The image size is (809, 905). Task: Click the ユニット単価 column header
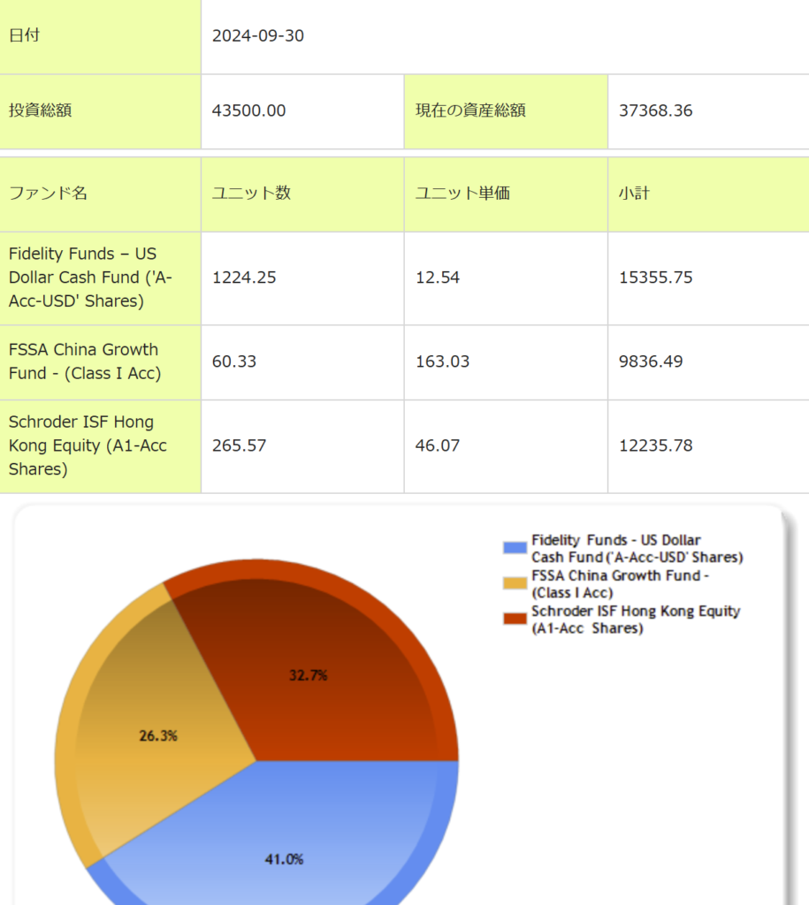click(462, 194)
